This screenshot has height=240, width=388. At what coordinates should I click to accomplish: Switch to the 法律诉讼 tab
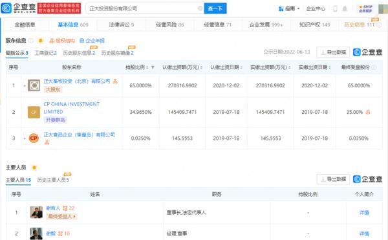pyautogui.click(x=122, y=25)
